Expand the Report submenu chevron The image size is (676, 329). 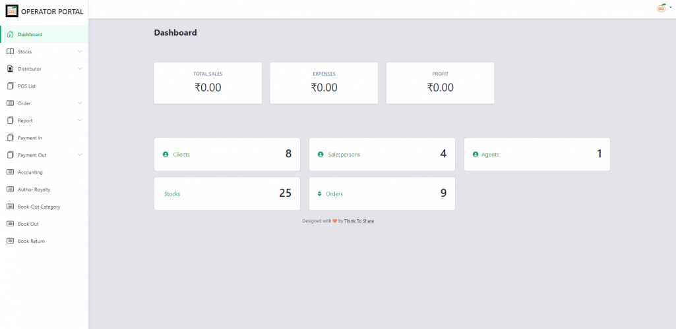pyautogui.click(x=80, y=120)
